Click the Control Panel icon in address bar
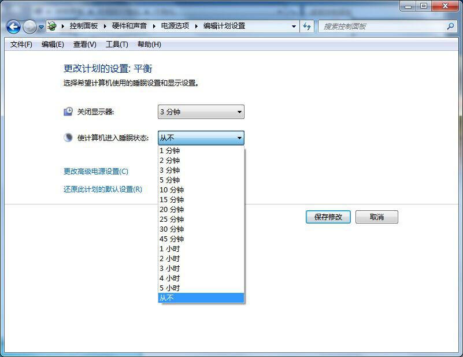 (52, 27)
